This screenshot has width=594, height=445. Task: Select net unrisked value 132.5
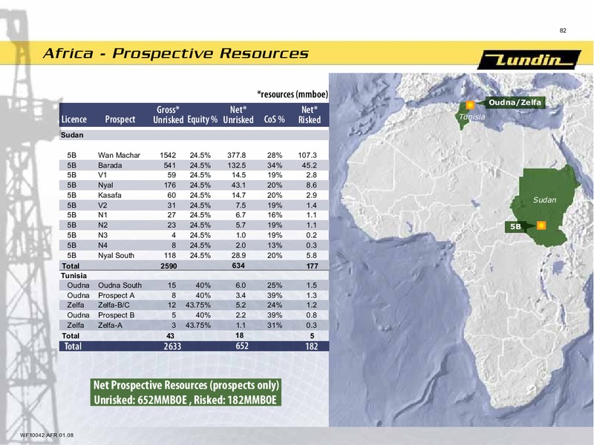pos(236,165)
